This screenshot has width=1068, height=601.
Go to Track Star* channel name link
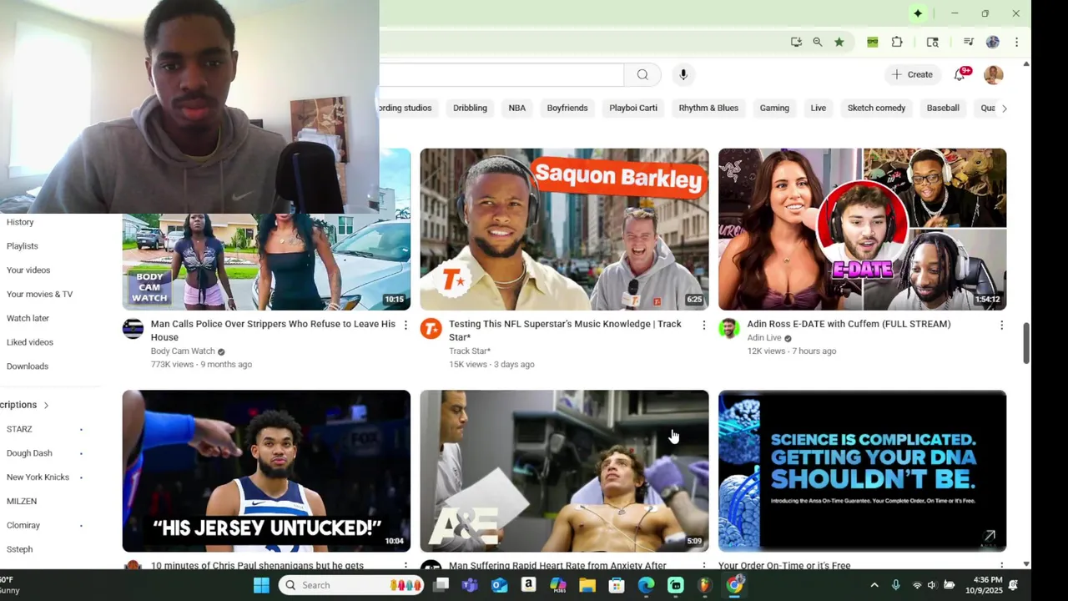click(470, 351)
